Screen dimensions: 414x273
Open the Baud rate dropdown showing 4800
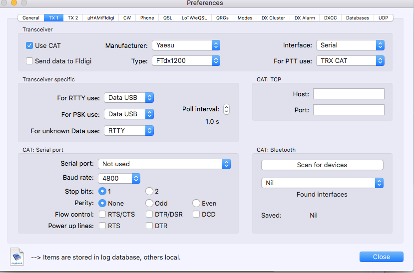119,178
